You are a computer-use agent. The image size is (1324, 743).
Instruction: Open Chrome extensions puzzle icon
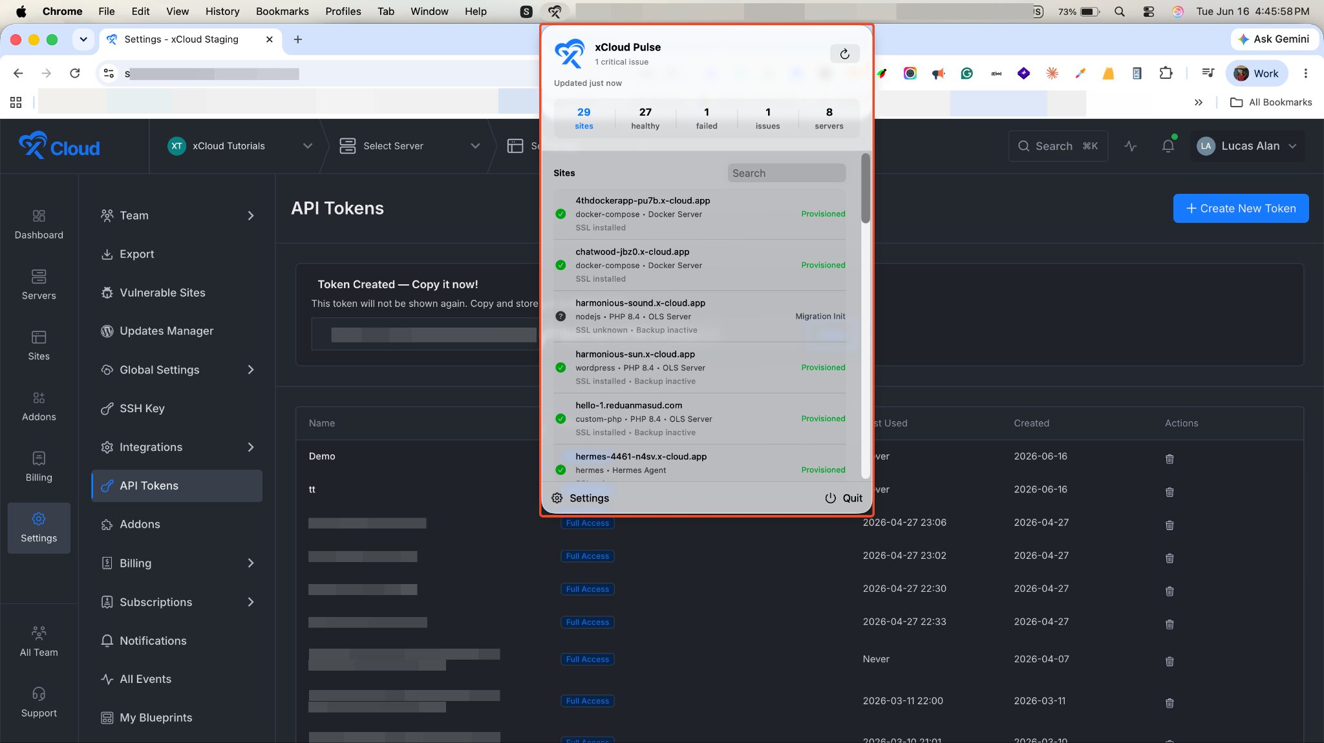(x=1166, y=74)
